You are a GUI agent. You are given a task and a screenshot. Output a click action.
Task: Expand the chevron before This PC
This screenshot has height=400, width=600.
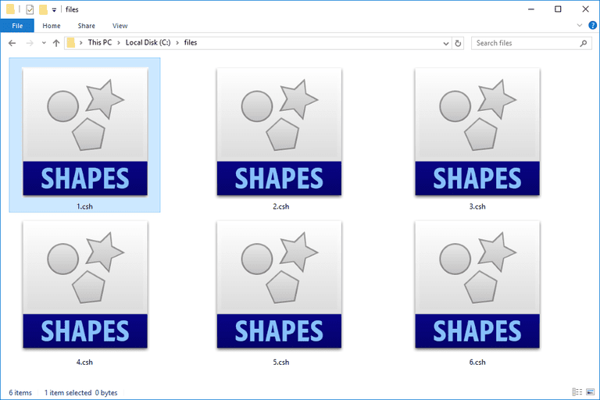tap(80, 43)
